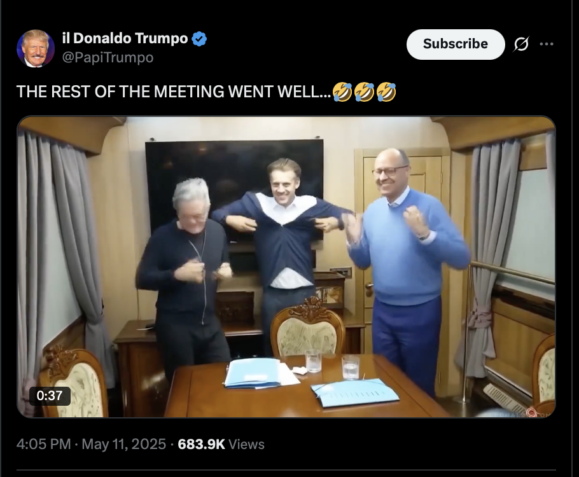The height and width of the screenshot is (477, 579).
Task: Click the last laughing emoji in the tweet
Action: [x=386, y=92]
